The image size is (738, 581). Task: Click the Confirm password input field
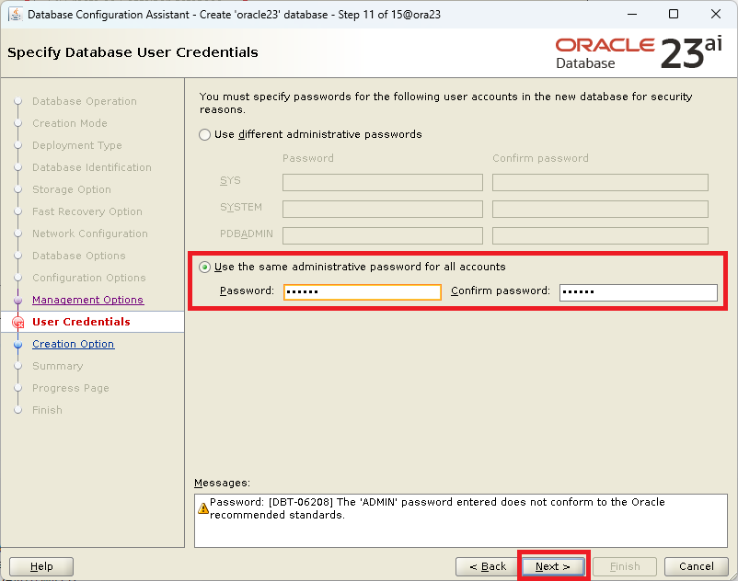pyautogui.click(x=639, y=292)
